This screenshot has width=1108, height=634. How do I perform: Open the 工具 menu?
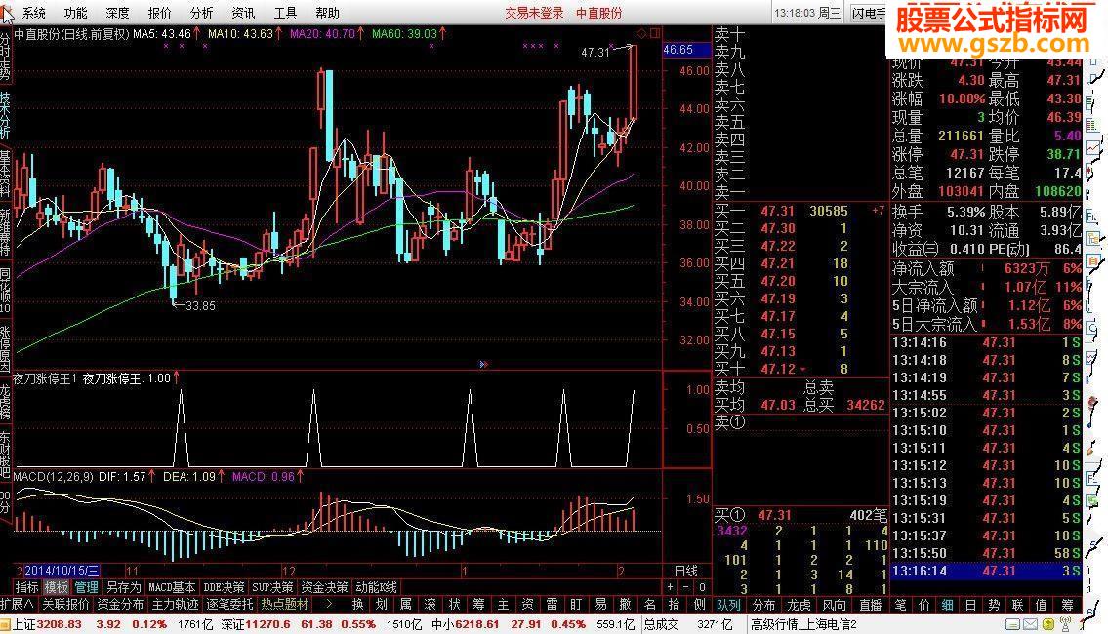coord(285,13)
